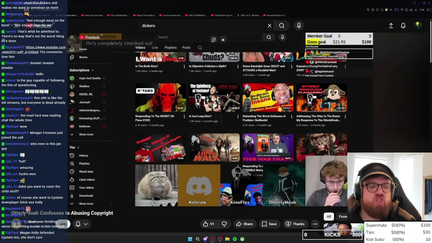Open Windows taskbar search
Screen dimensions: 432x243
(197, 239)
